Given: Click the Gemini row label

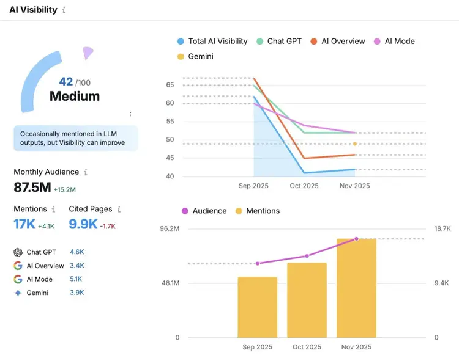Looking at the screenshot, I should click(x=37, y=293).
